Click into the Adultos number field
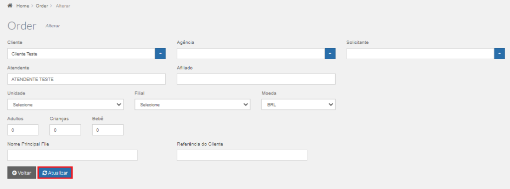510x189 pixels. [x=23, y=130]
